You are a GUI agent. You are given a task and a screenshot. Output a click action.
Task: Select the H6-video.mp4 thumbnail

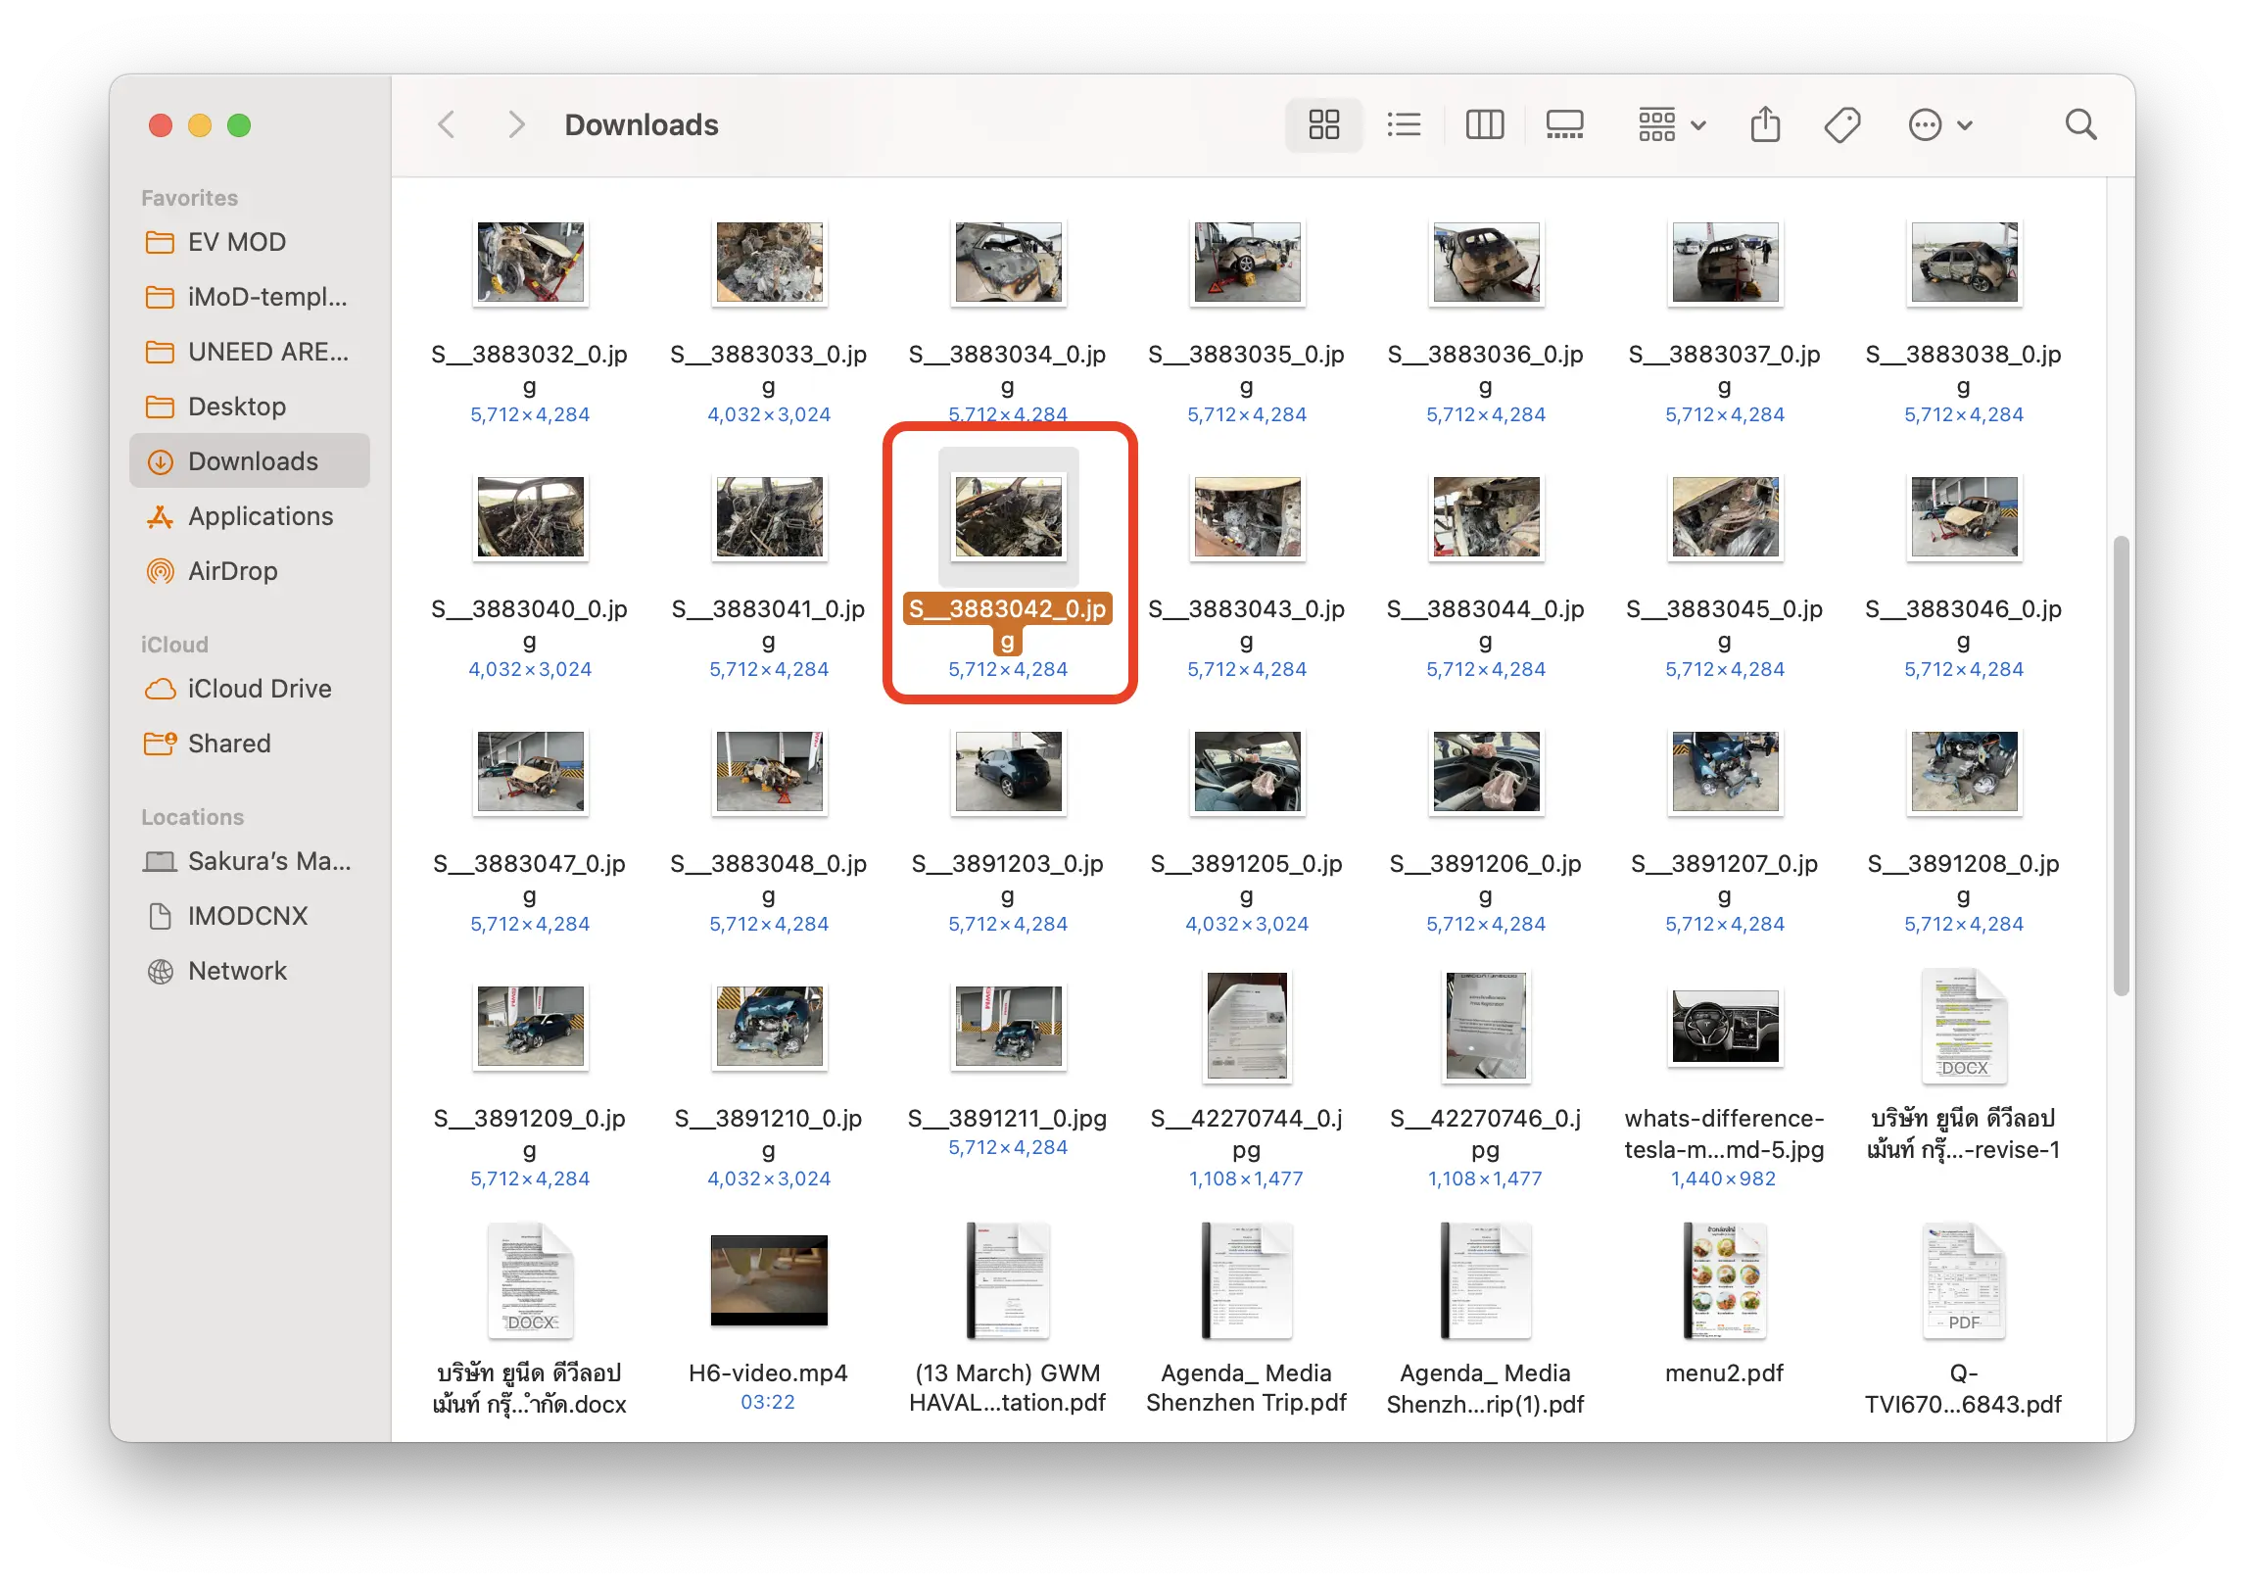coord(769,1279)
